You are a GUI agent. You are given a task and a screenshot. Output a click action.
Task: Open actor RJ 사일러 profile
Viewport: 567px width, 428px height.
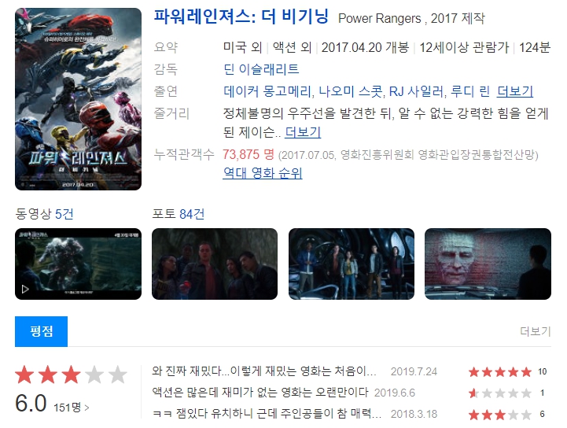pyautogui.click(x=416, y=91)
